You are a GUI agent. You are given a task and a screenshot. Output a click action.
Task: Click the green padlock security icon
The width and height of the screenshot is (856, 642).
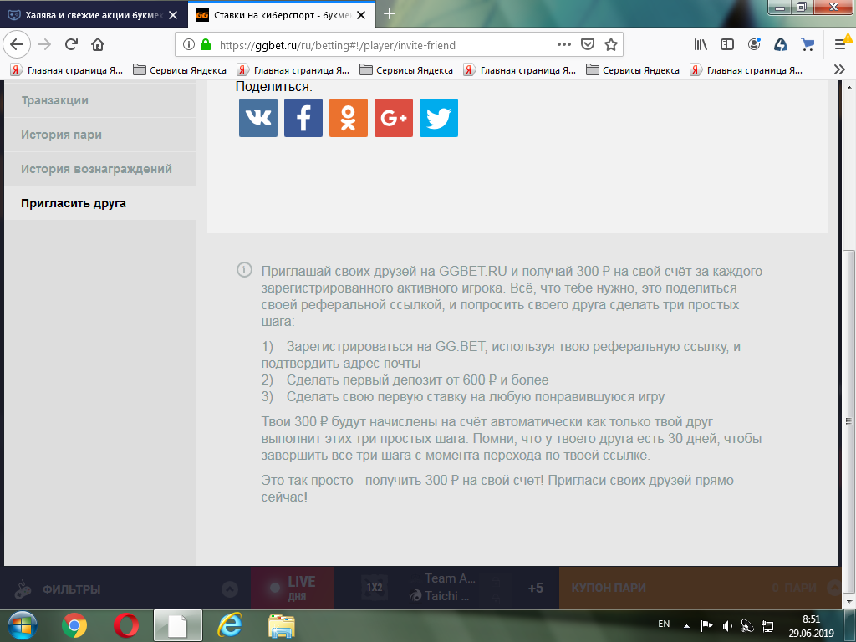206,45
